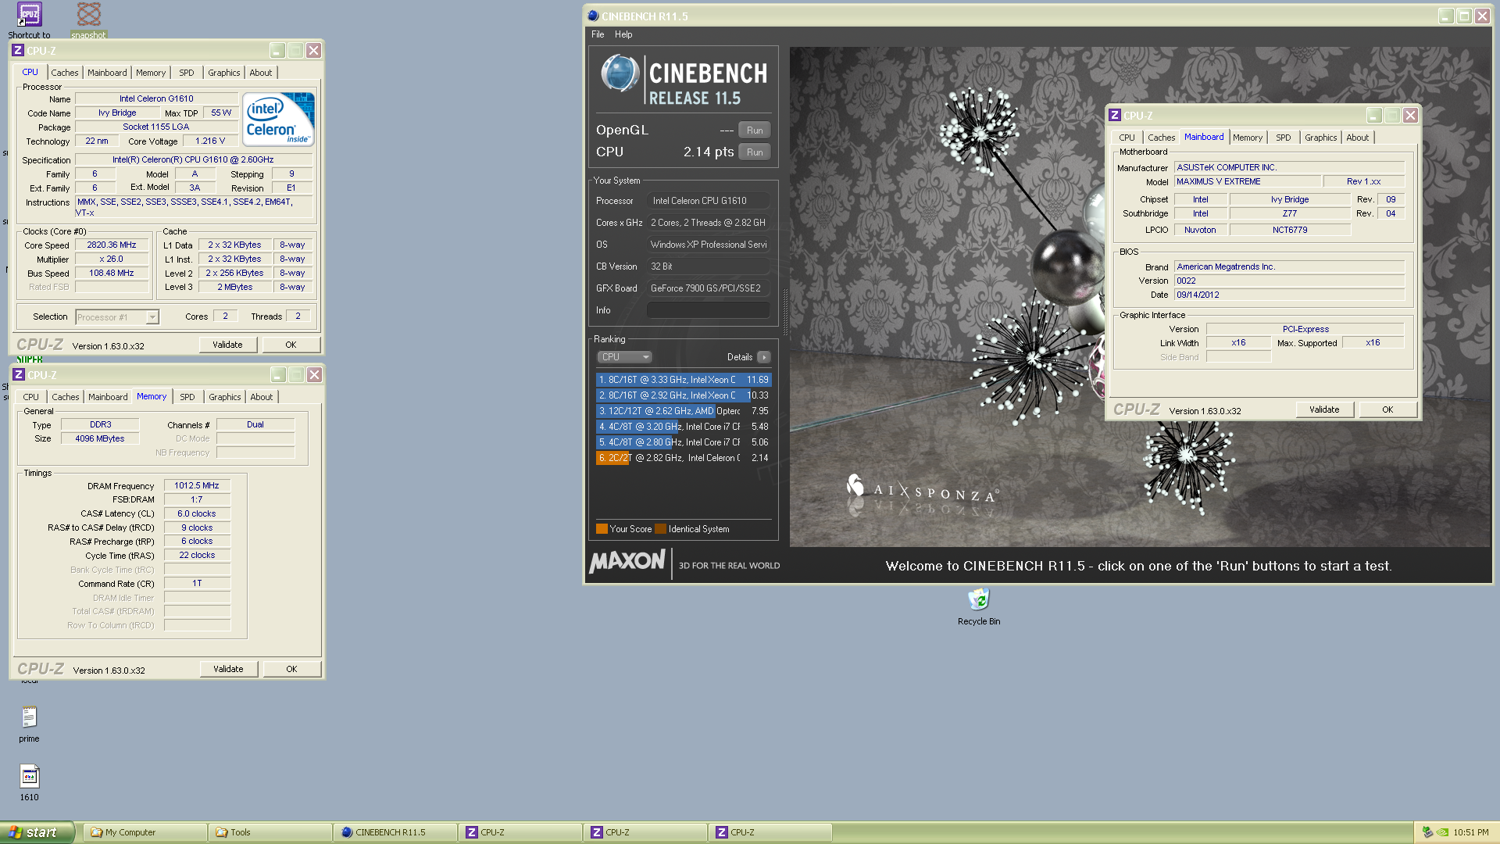Click the Cinebench render preview image
Screen dimensions: 1500x844
click(1140, 297)
